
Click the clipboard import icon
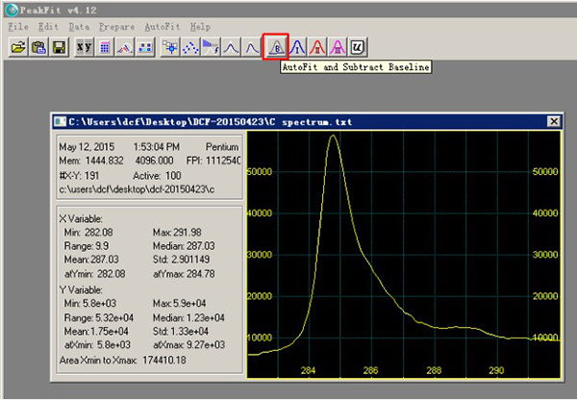pos(38,45)
